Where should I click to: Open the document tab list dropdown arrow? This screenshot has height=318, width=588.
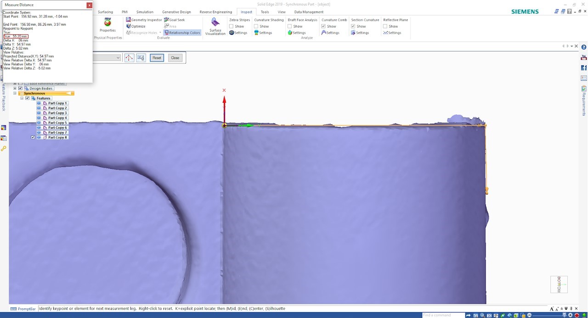tap(571, 46)
